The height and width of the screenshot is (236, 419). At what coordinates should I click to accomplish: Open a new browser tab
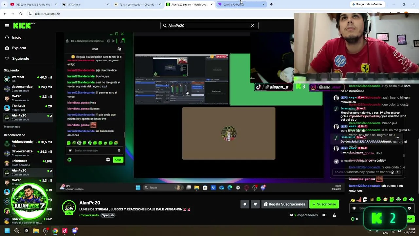[271, 4]
